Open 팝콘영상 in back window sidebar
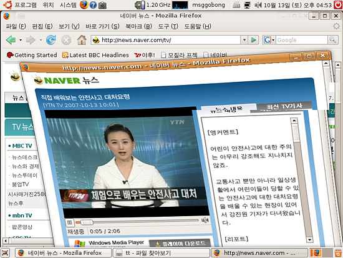The height and width of the screenshot is (258, 343). pos(22,227)
